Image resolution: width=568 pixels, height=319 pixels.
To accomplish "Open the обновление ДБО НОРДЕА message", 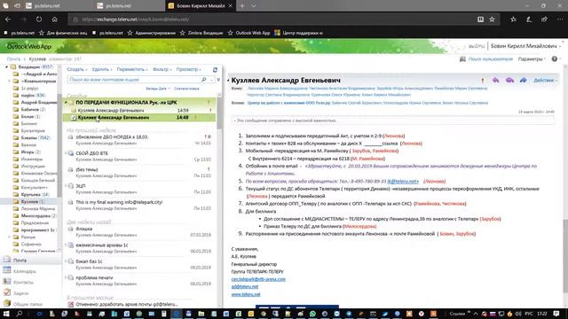I will click(139, 140).
